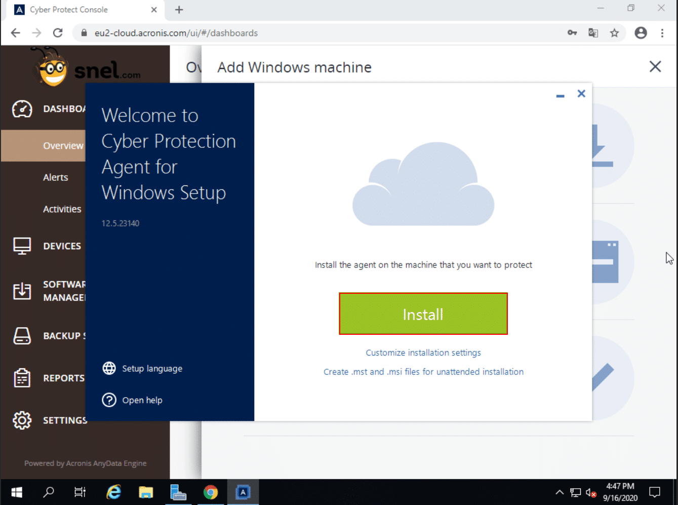Open the Software Management icon
This screenshot has width=678, height=505.
(x=22, y=291)
